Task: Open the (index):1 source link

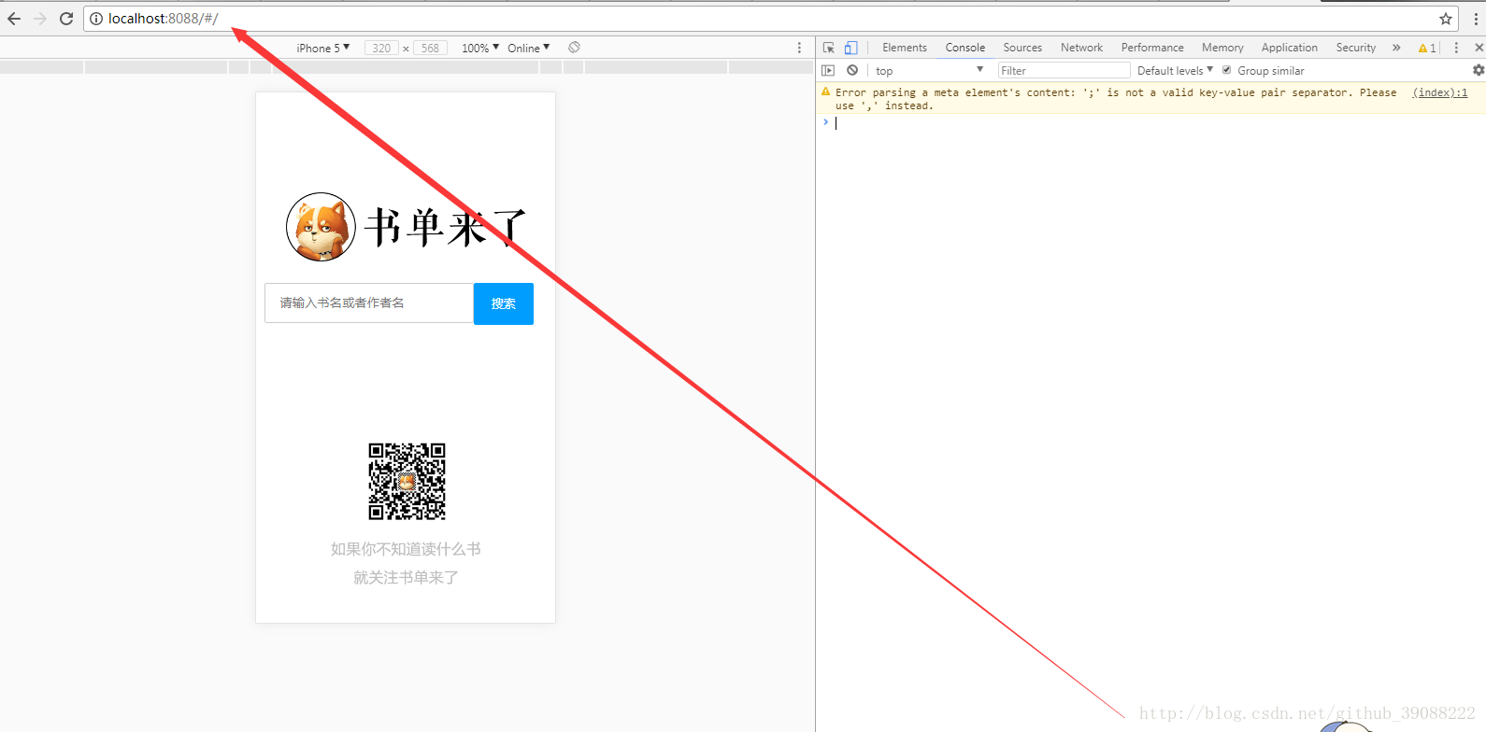Action: click(x=1439, y=92)
